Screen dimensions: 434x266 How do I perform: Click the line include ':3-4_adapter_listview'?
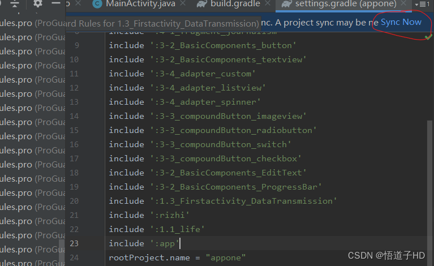coord(187,88)
